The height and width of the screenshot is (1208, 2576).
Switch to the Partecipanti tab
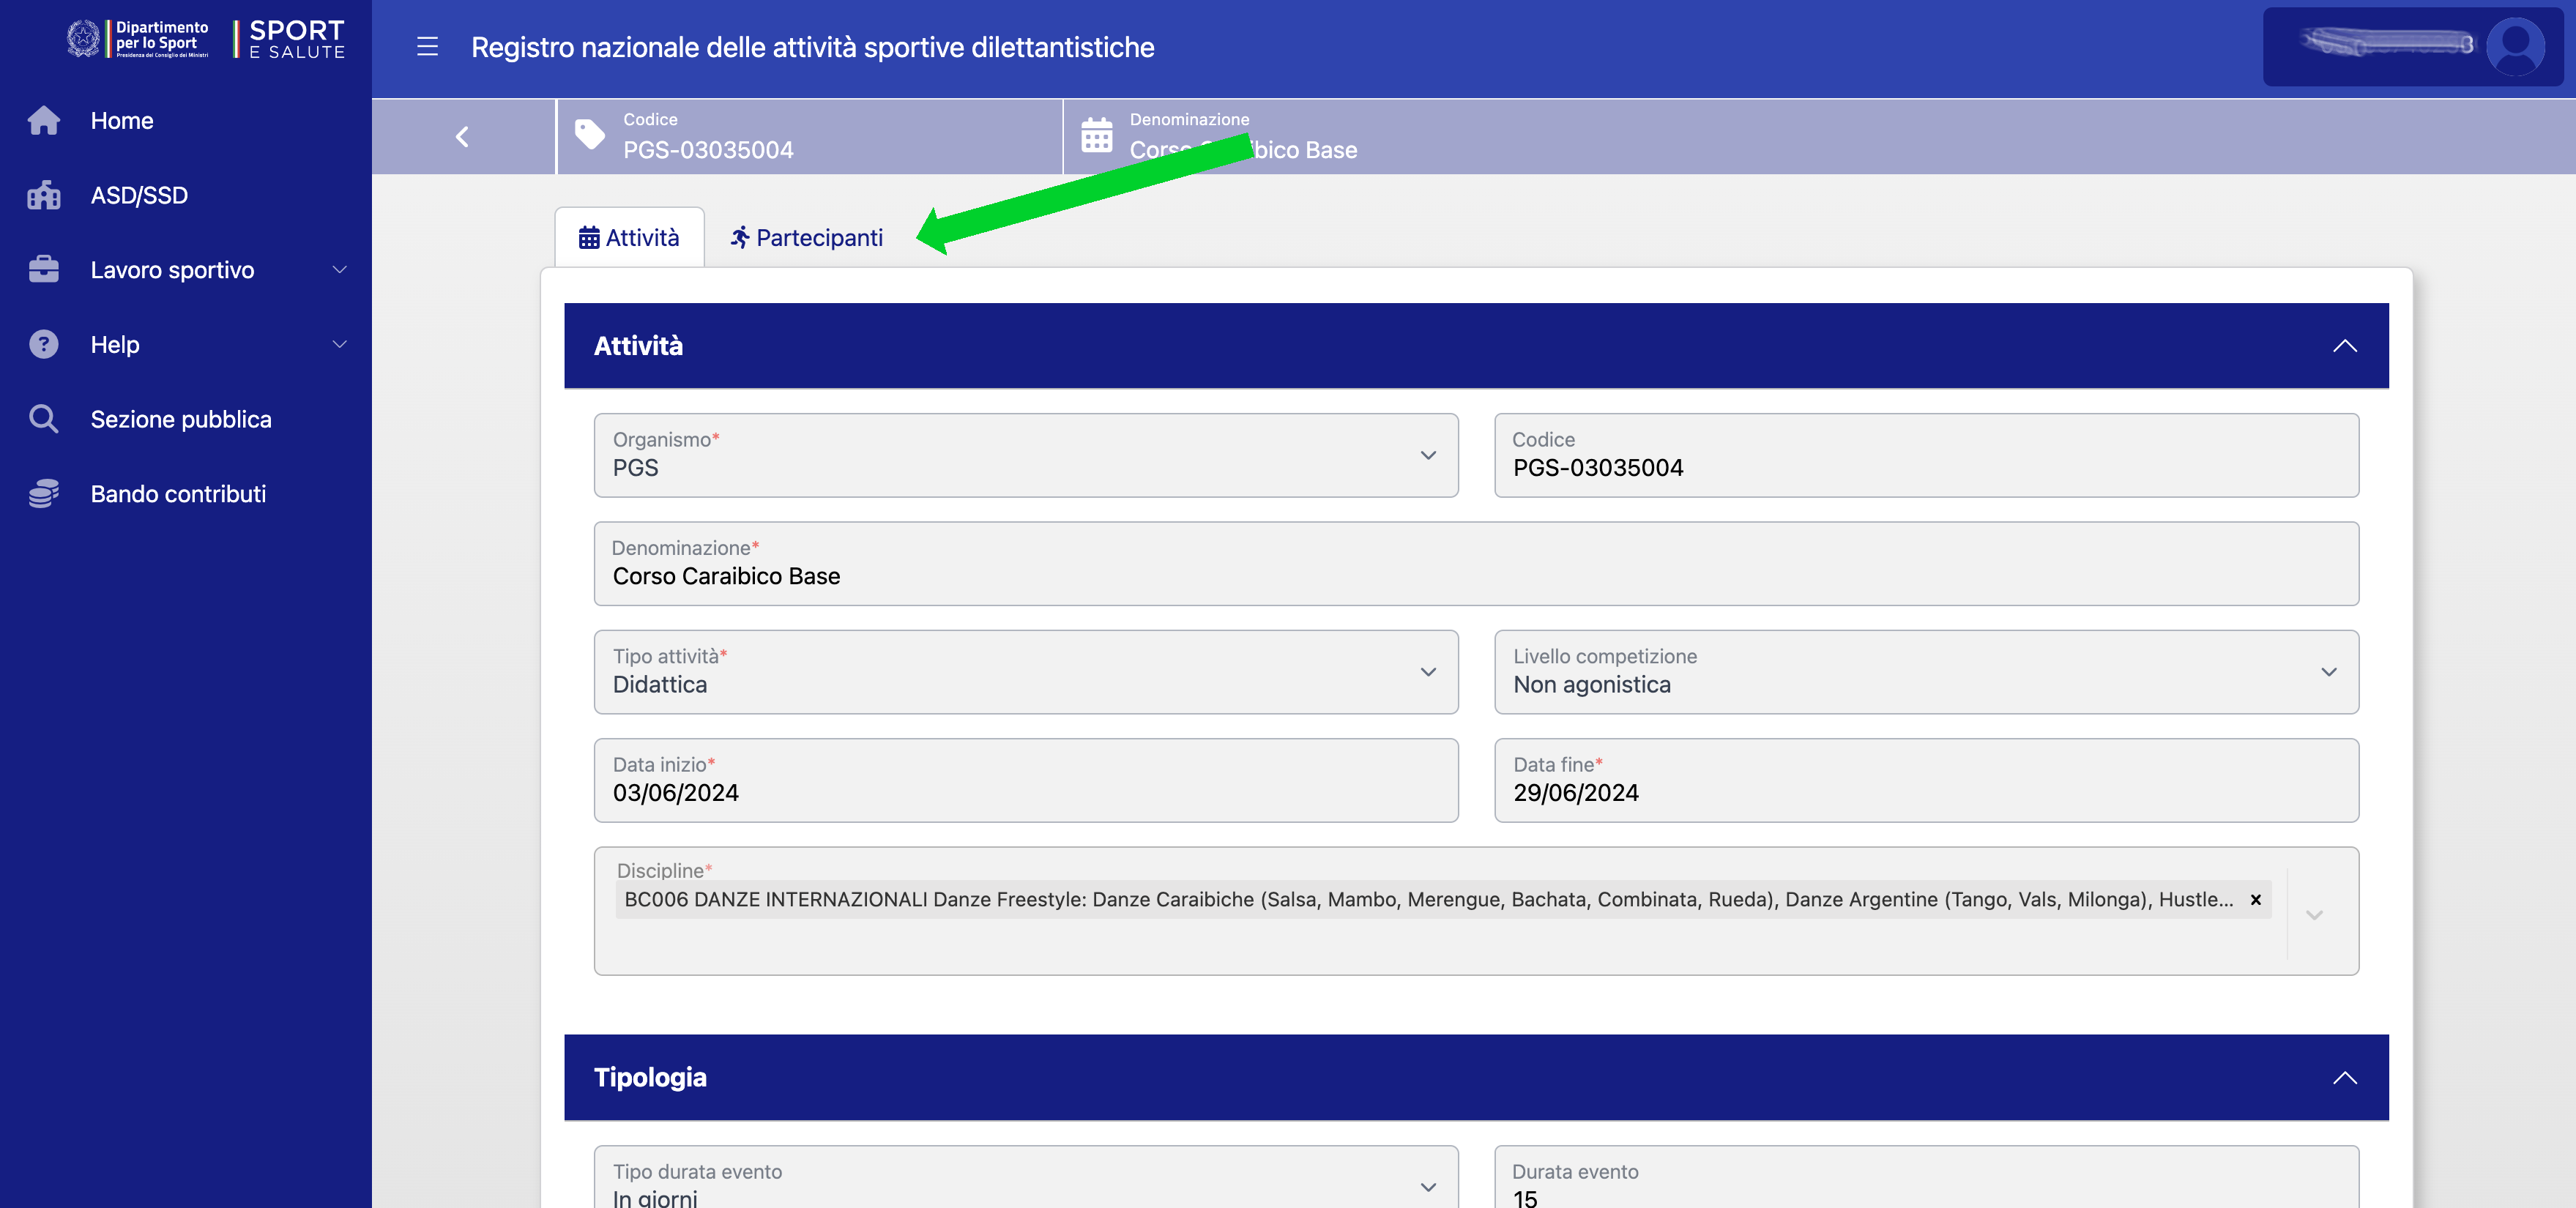(806, 238)
